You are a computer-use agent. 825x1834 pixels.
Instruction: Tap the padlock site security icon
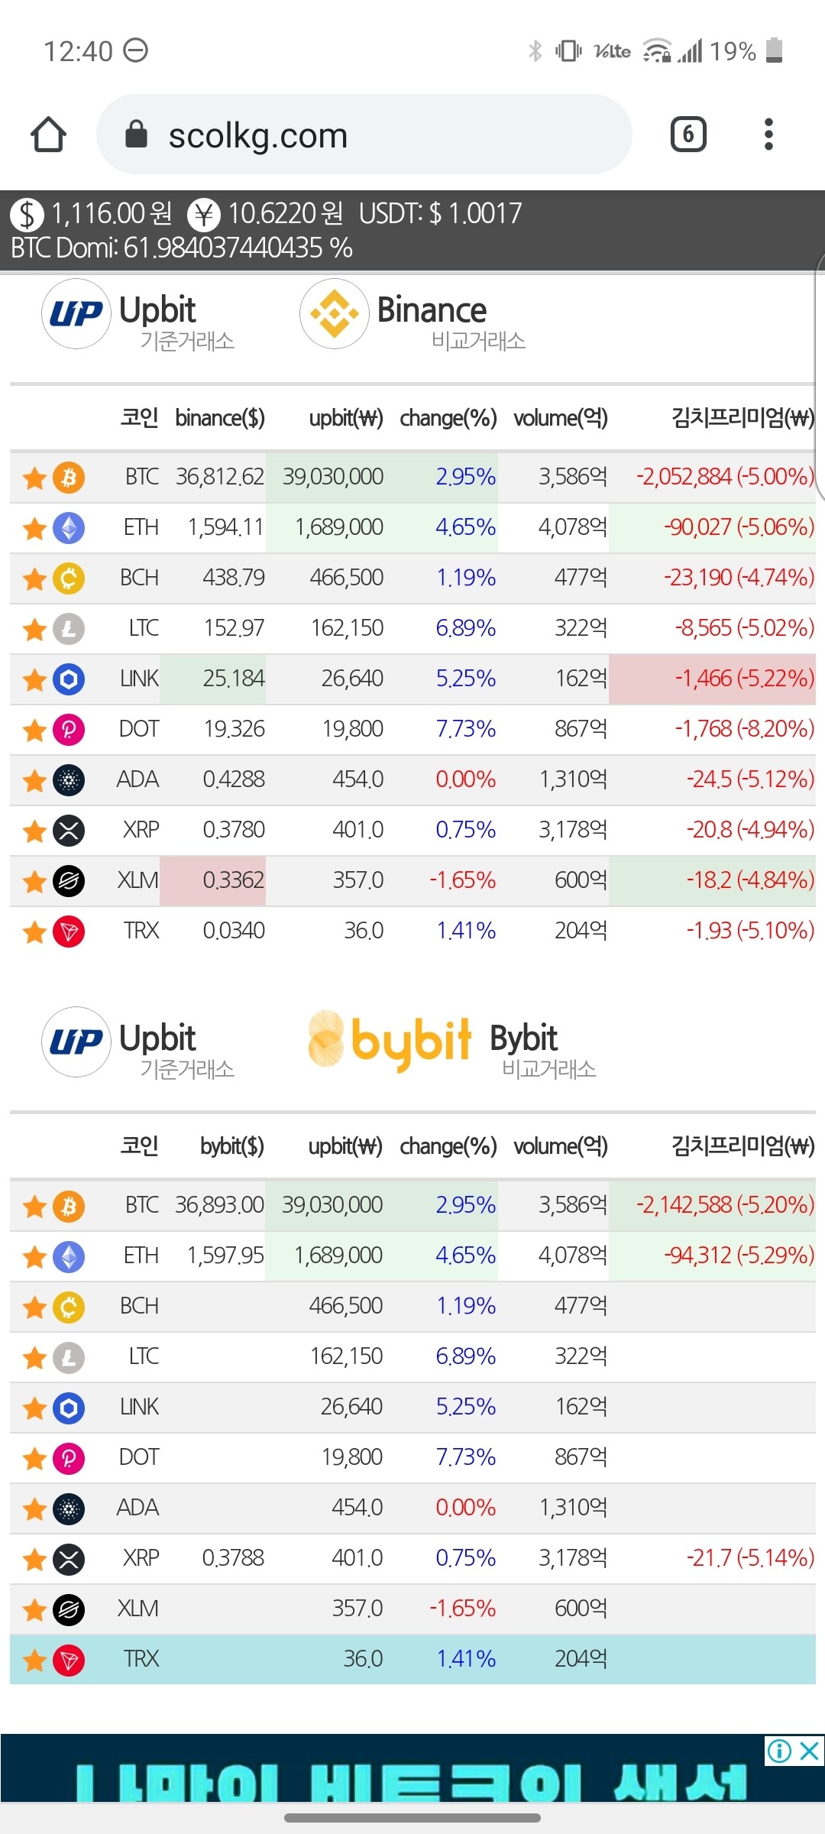136,134
